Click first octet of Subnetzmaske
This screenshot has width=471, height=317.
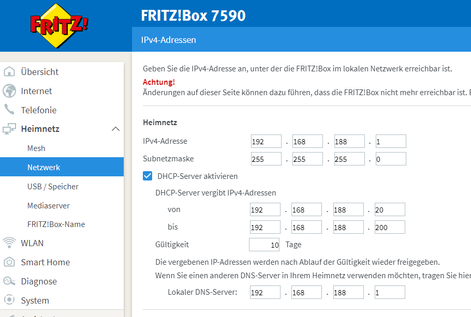pyautogui.click(x=266, y=159)
